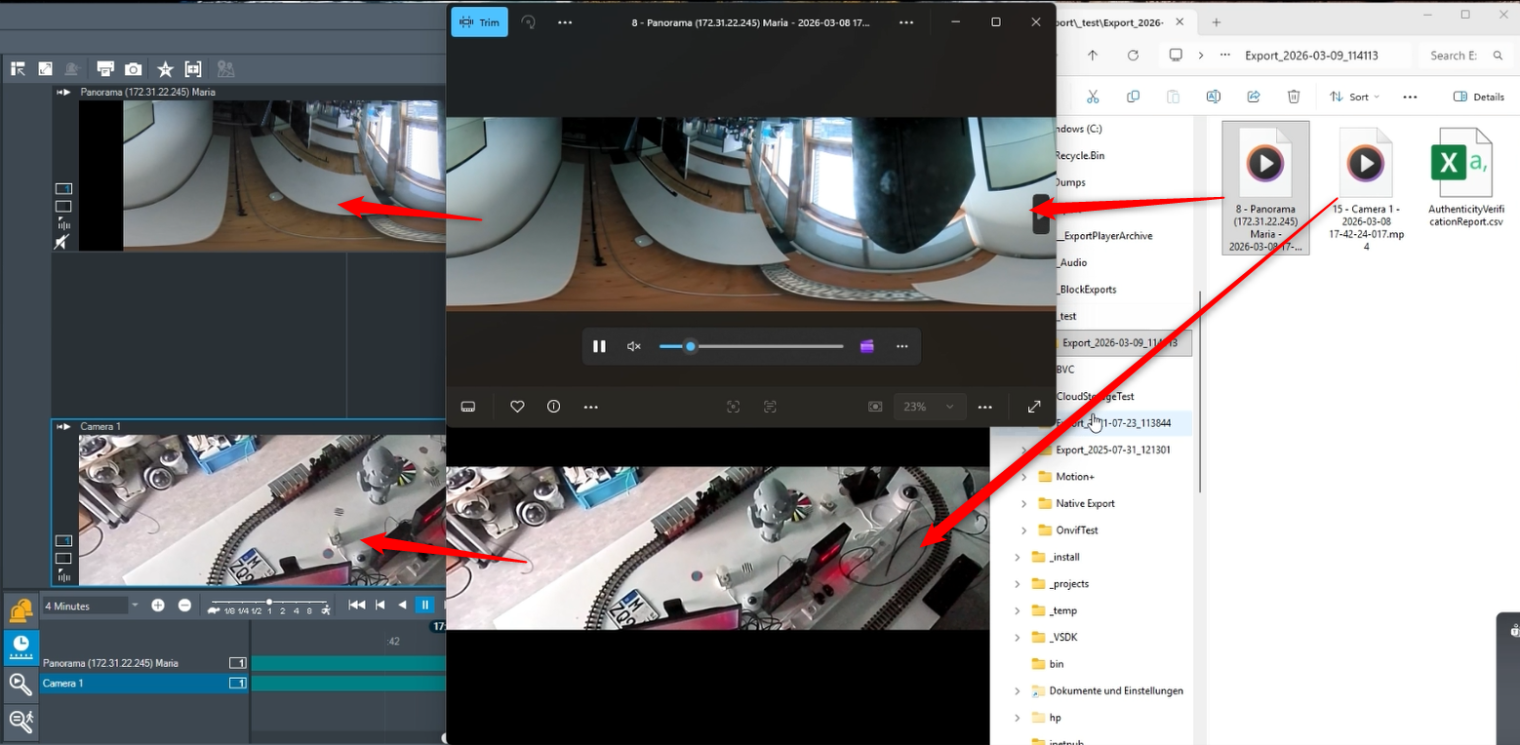The width and height of the screenshot is (1520, 745).
Task: Open the alarm list with beacon icon
Action: (20, 611)
